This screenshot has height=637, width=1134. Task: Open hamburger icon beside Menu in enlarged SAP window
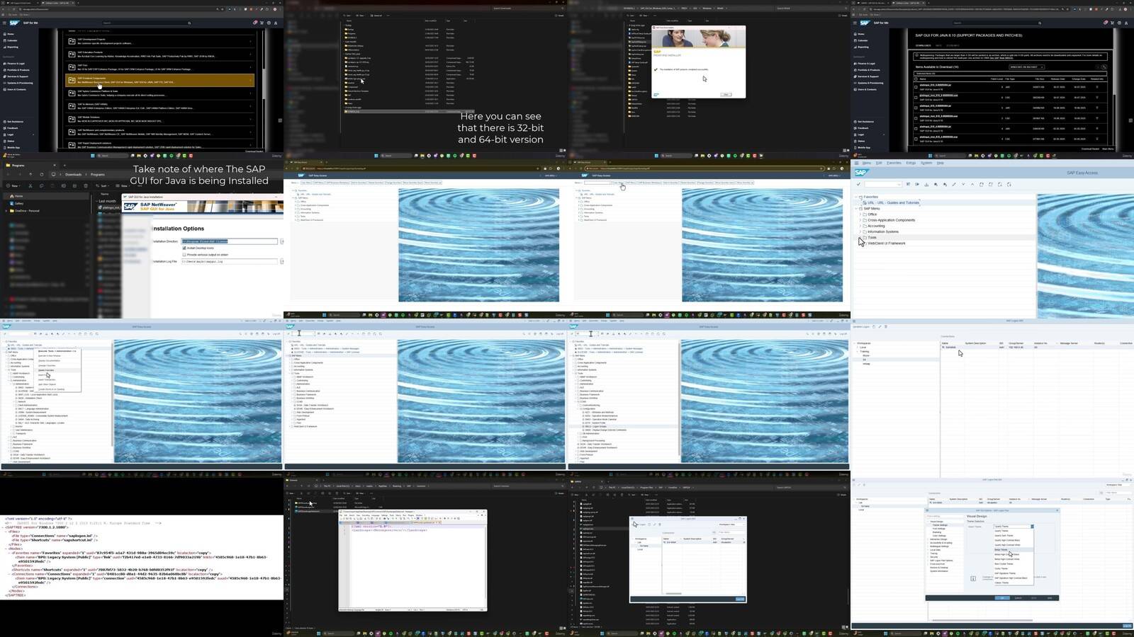(x=856, y=163)
